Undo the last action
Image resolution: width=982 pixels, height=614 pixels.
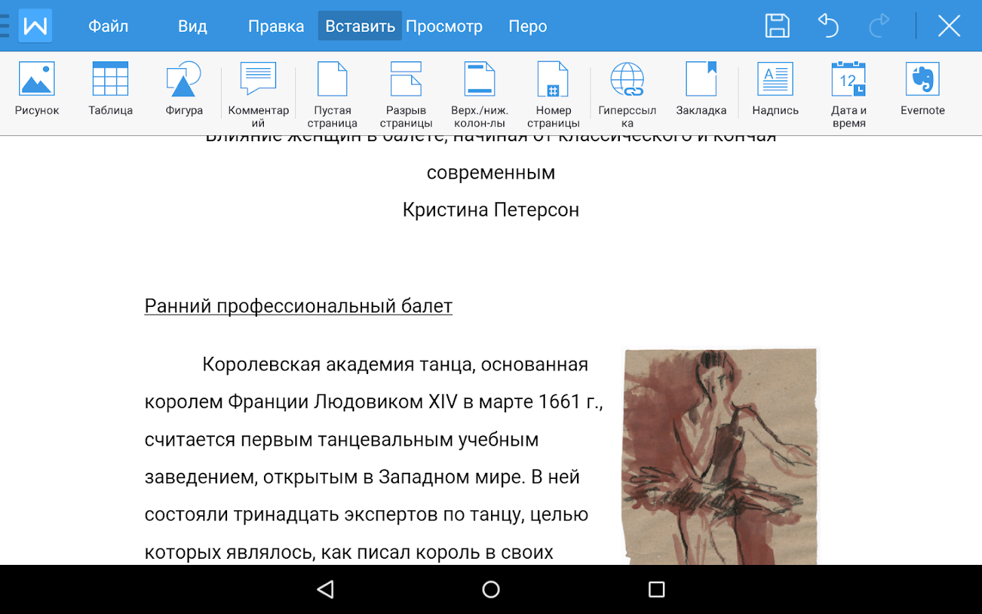(828, 26)
